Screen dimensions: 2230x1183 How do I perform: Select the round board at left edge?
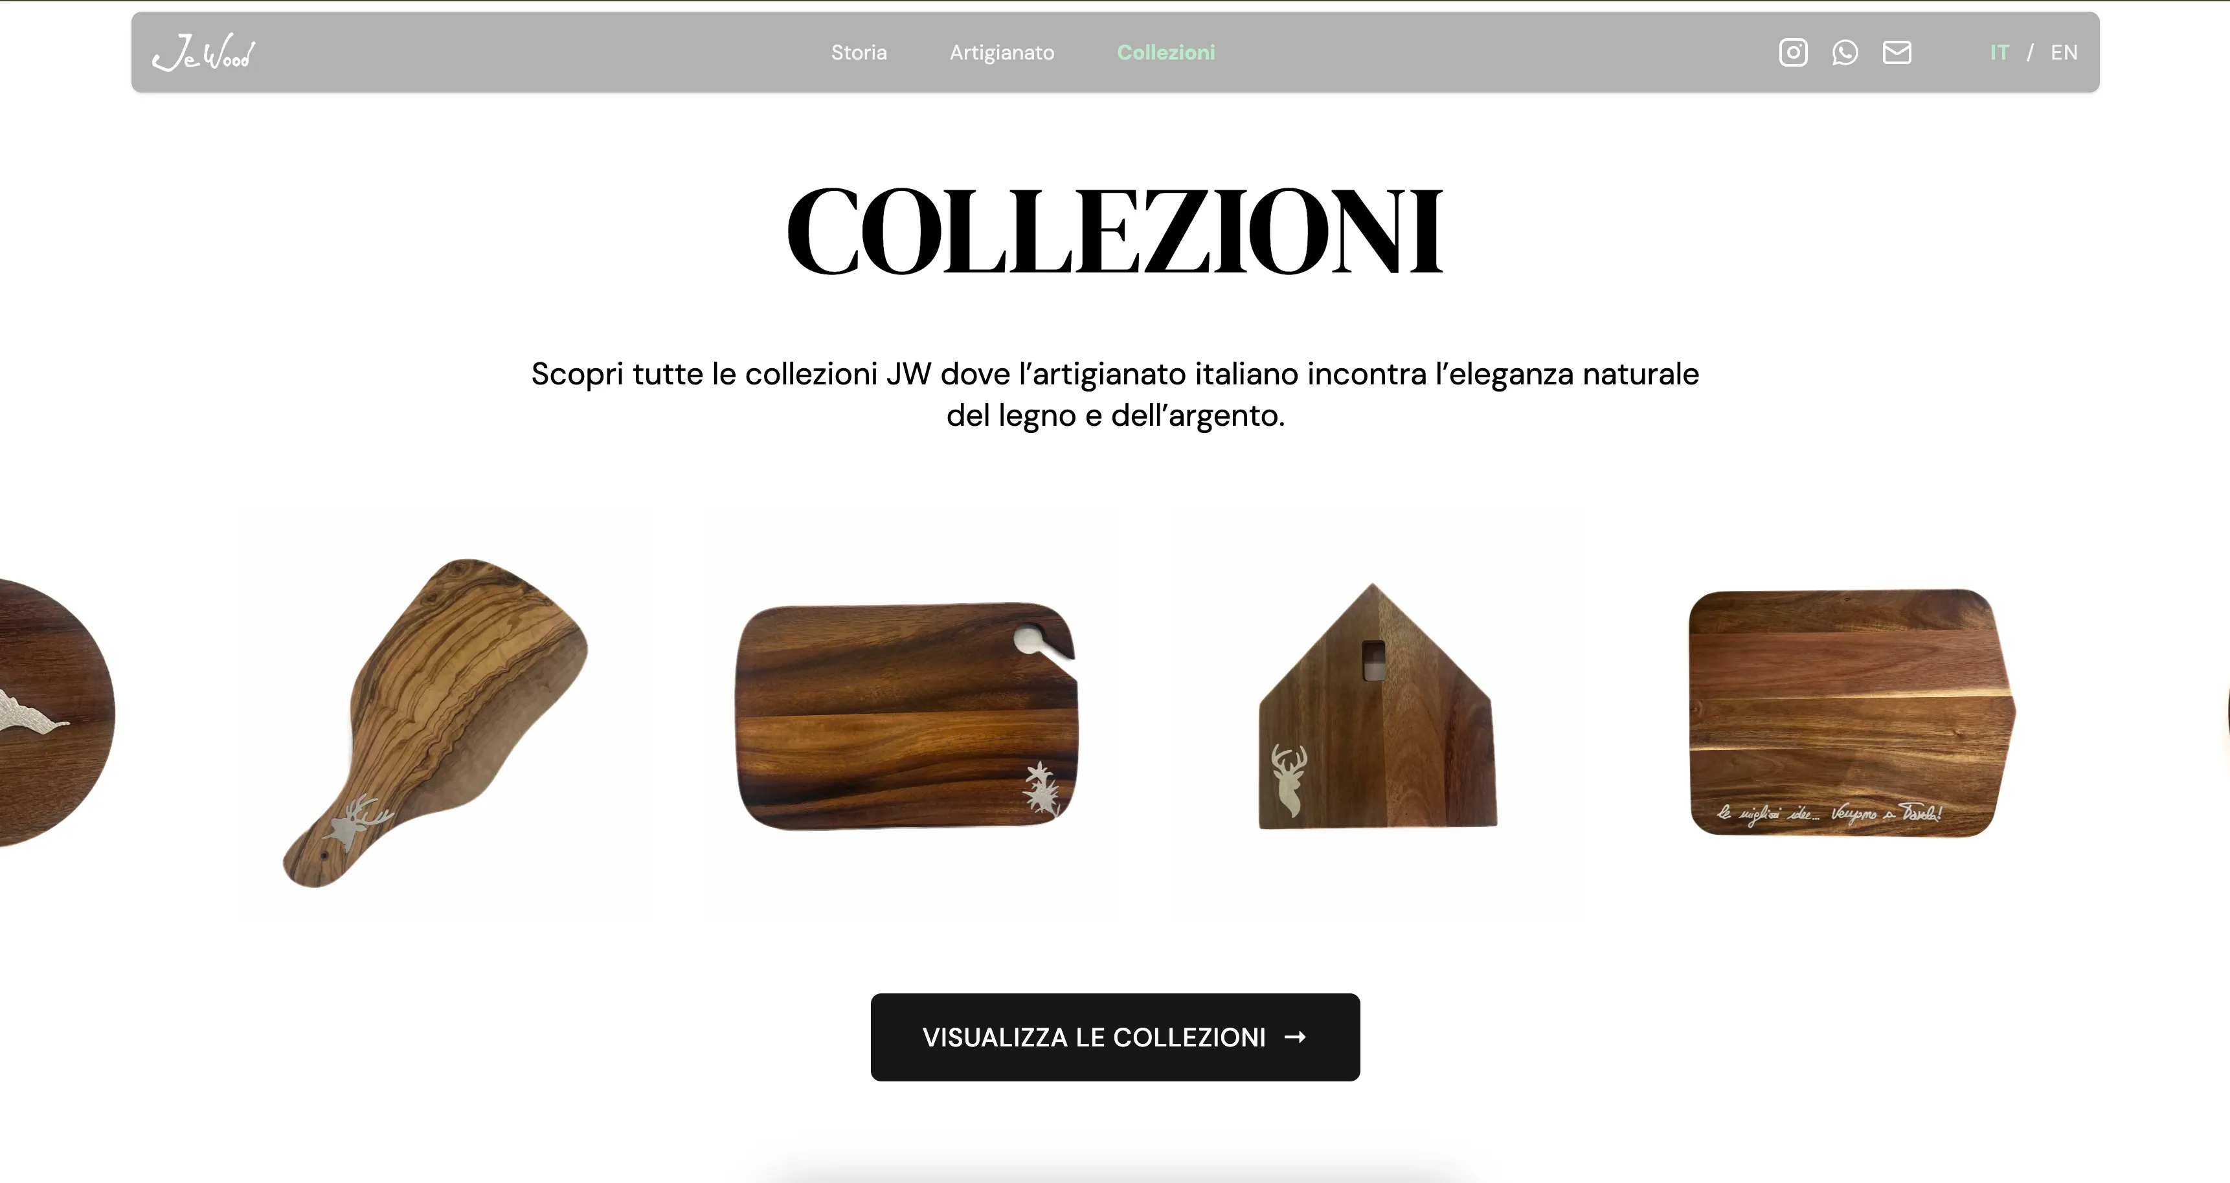(x=56, y=711)
